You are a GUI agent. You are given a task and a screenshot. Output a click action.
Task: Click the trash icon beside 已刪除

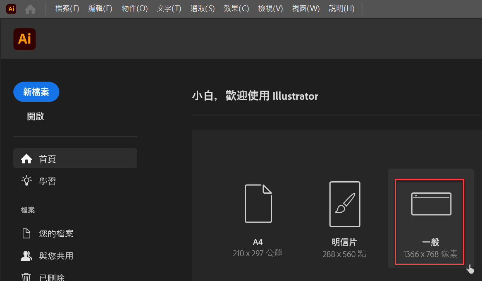coord(26,277)
